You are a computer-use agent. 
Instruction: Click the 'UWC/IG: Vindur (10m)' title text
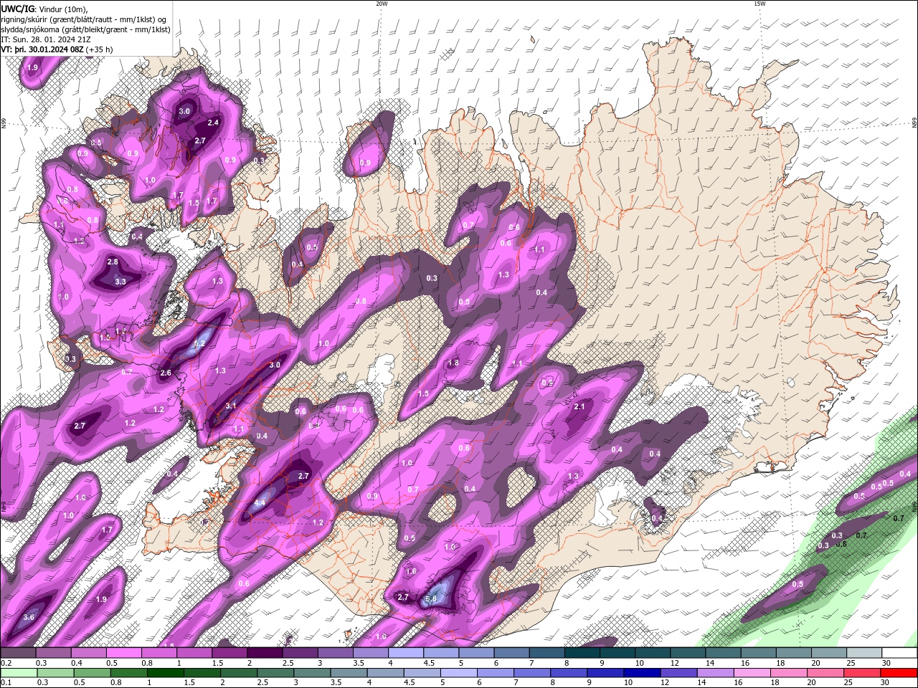tap(45, 9)
